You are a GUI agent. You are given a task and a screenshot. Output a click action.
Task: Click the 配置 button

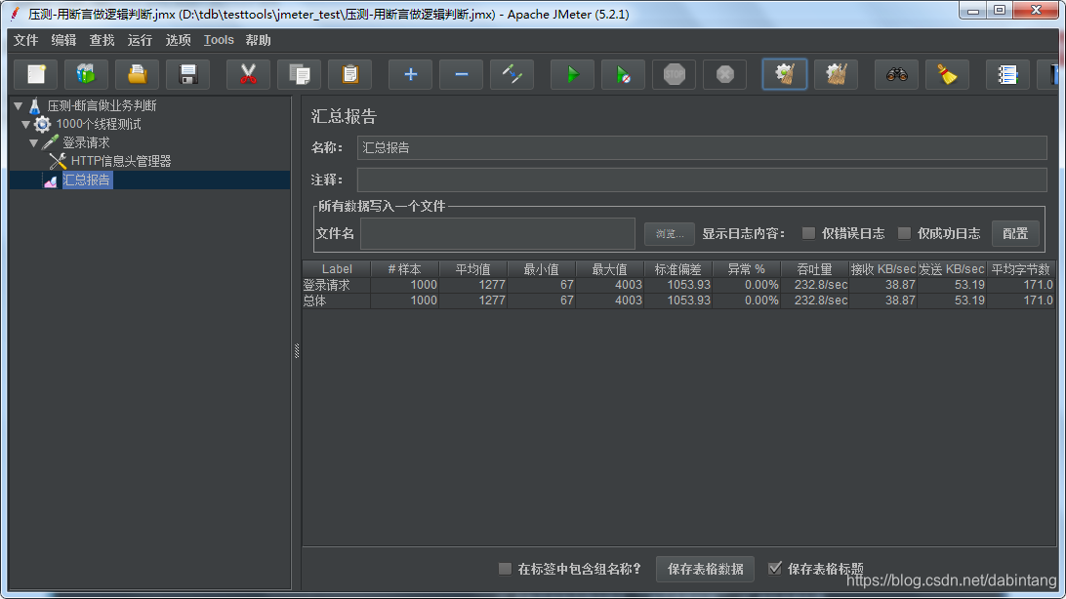(1015, 233)
